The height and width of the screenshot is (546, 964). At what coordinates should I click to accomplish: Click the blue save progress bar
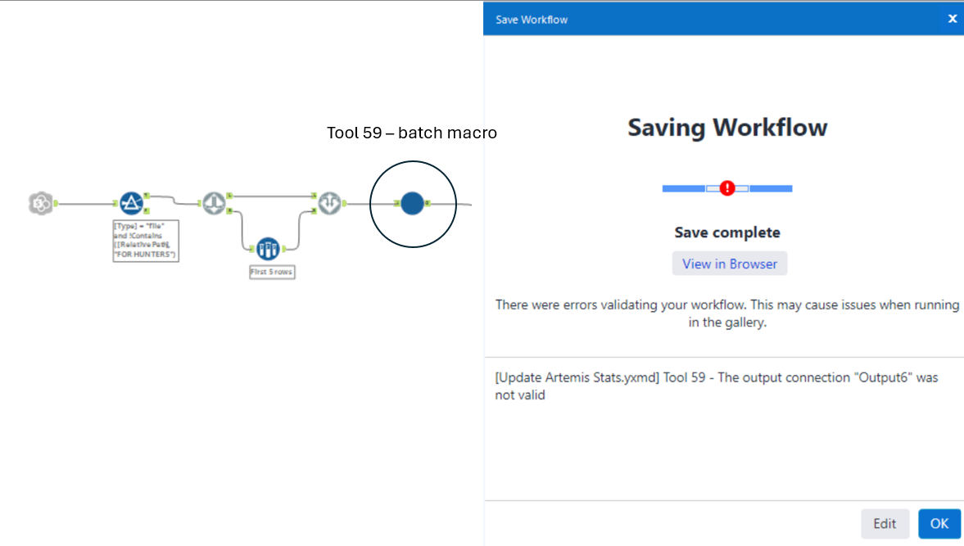click(x=684, y=187)
